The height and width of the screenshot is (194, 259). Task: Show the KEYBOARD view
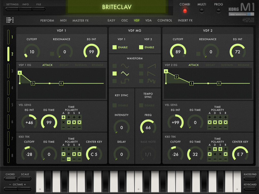tap(250, 189)
